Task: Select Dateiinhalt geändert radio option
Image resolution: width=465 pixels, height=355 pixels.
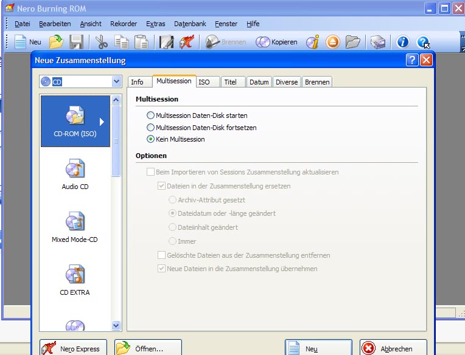Action: pos(172,227)
